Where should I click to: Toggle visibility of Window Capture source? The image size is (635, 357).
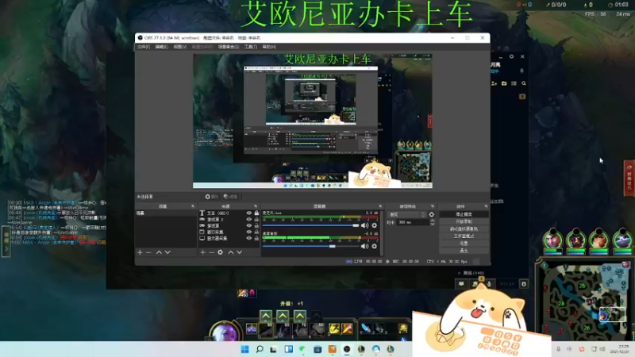pos(249,232)
